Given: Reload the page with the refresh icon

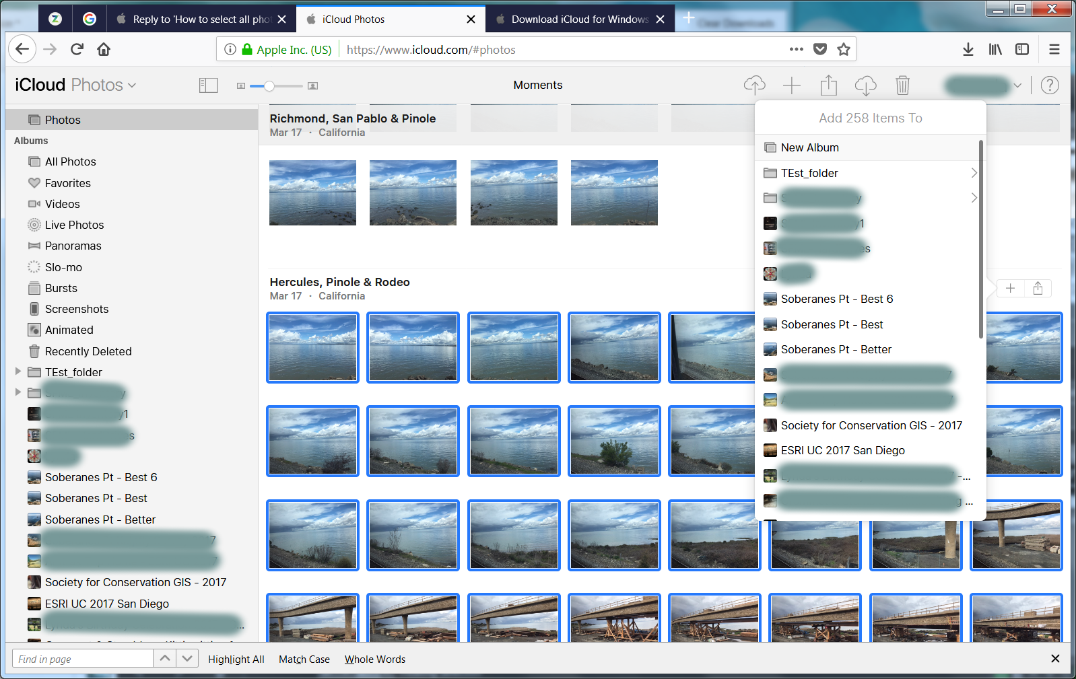Looking at the screenshot, I should pos(77,49).
